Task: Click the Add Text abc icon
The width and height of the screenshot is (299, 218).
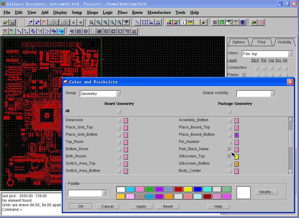Action: pos(151,22)
